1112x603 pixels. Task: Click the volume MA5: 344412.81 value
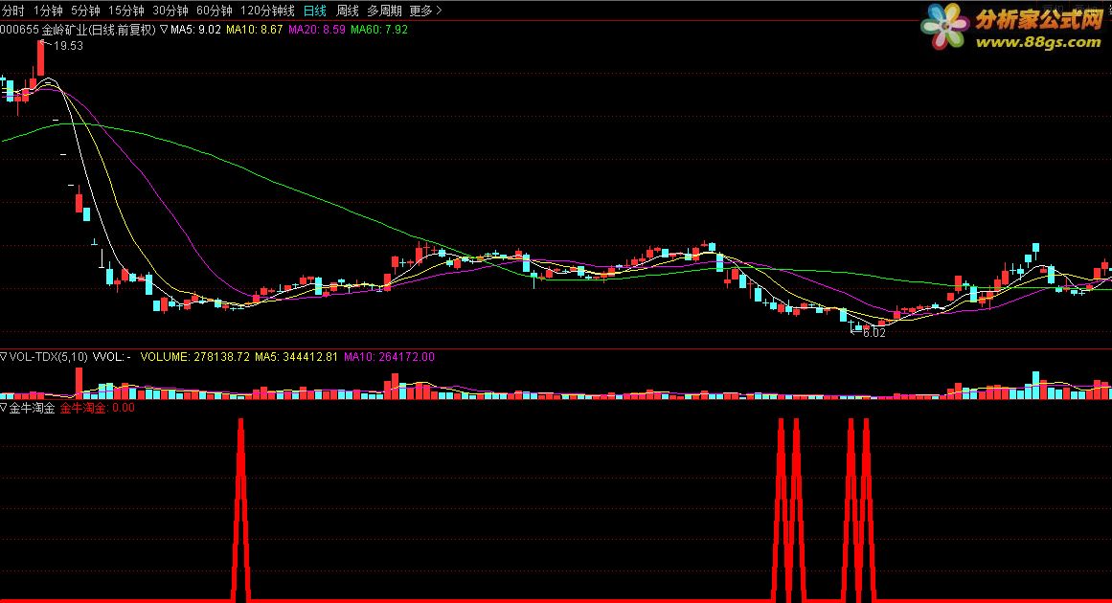[x=297, y=357]
